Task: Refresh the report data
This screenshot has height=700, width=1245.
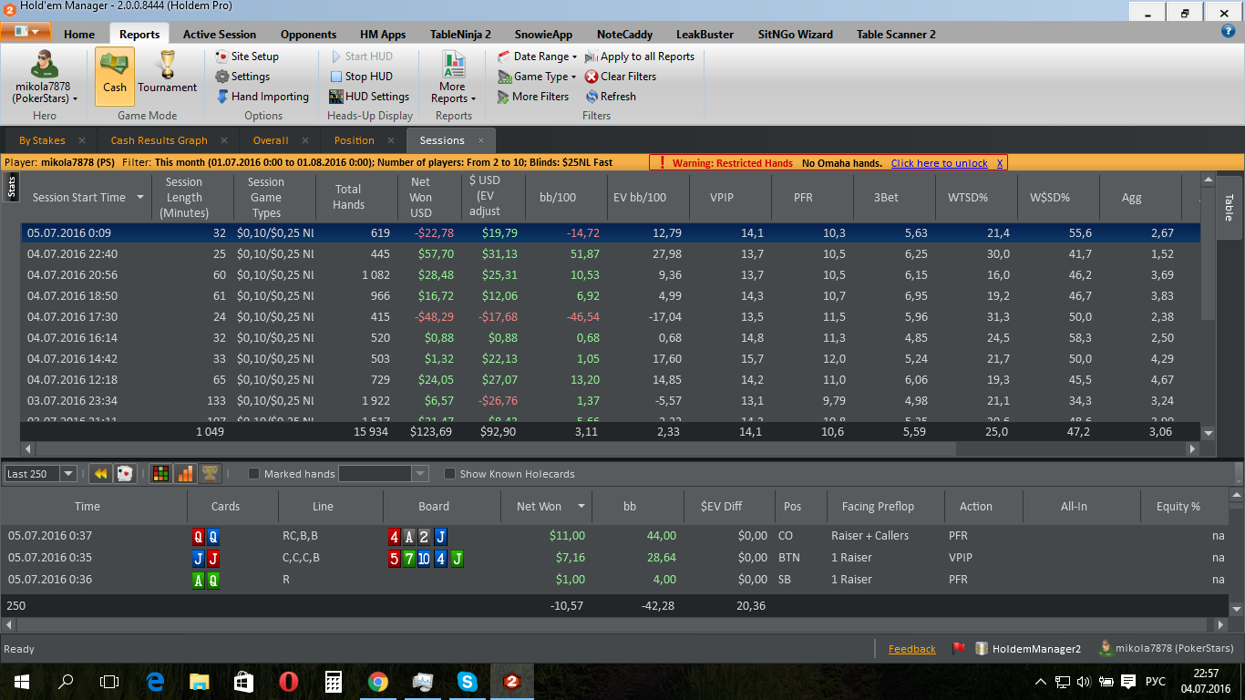Action: point(610,97)
